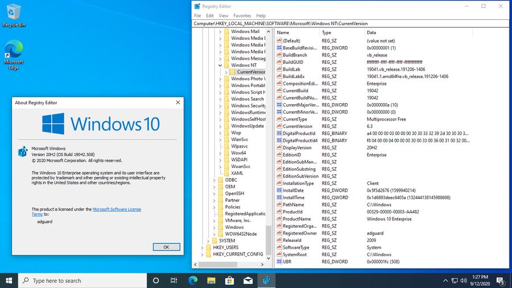
Task: Click the volume speaker tray icon
Action: [x=463, y=281]
